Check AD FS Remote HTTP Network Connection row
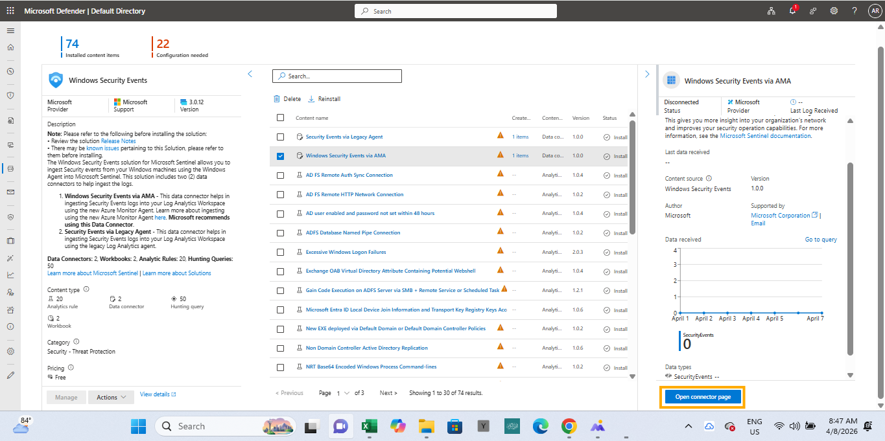Viewport: 885px width, 441px height. [280, 194]
